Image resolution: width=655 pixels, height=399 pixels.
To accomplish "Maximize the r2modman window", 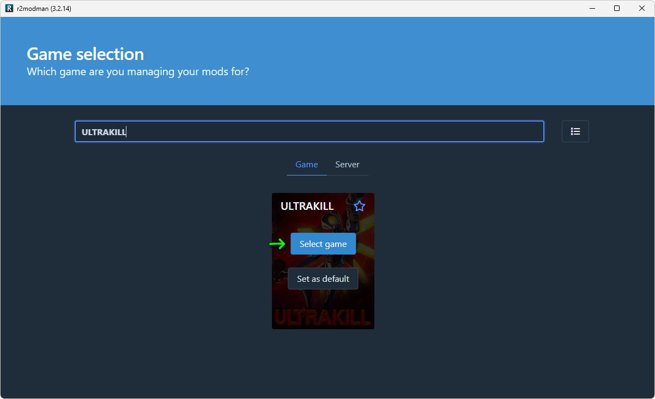I will 617,8.
